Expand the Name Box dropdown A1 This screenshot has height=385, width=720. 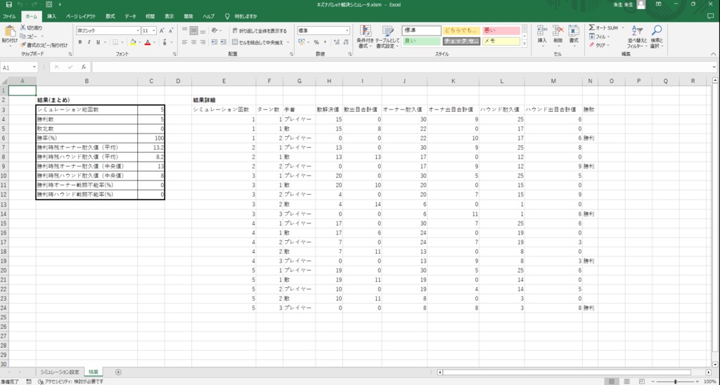point(34,67)
